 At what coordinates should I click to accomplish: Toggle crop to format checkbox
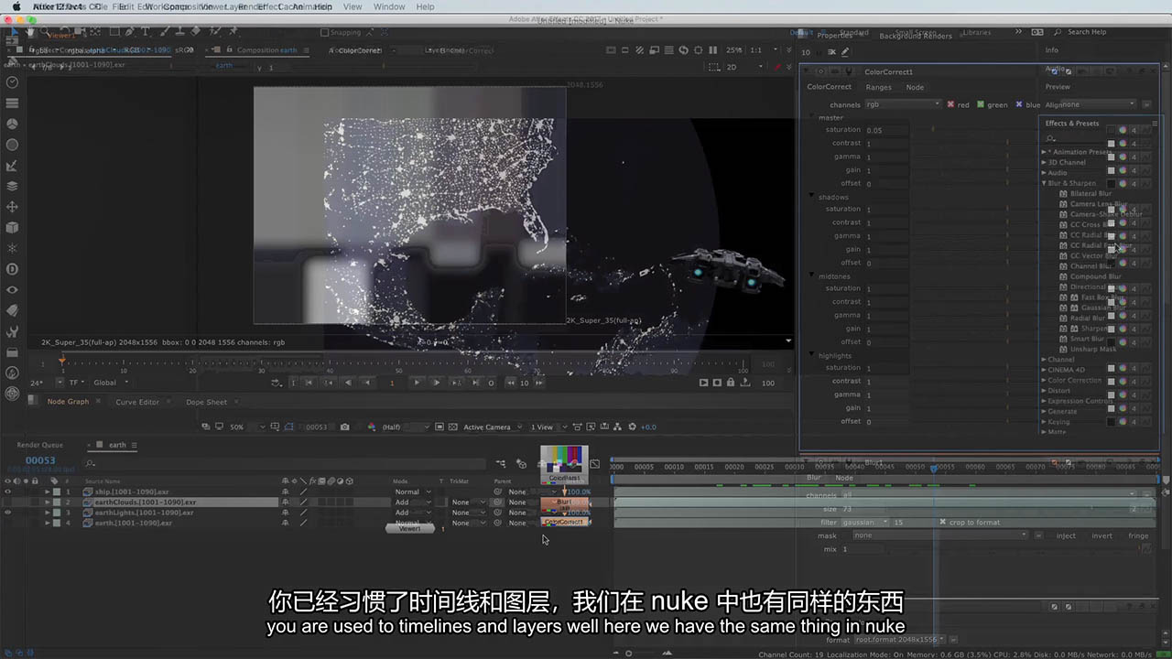[943, 522]
